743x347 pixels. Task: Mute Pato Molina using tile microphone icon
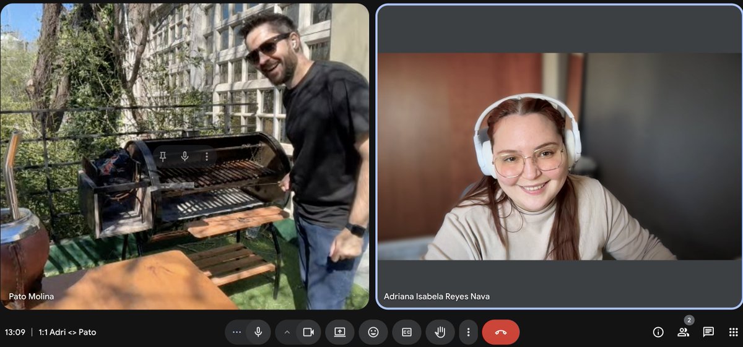[x=185, y=156]
